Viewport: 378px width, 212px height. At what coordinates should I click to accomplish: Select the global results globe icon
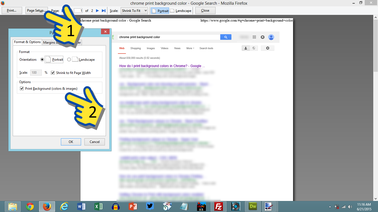coord(254,48)
